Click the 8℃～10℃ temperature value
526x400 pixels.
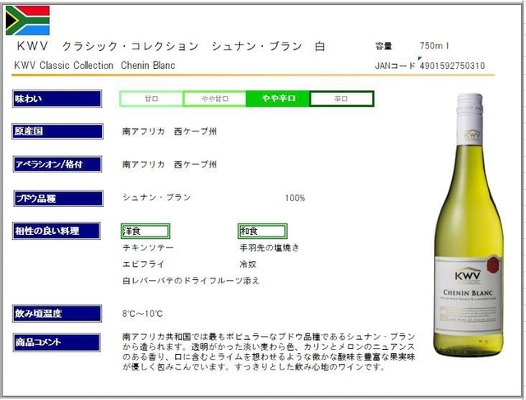[142, 314]
